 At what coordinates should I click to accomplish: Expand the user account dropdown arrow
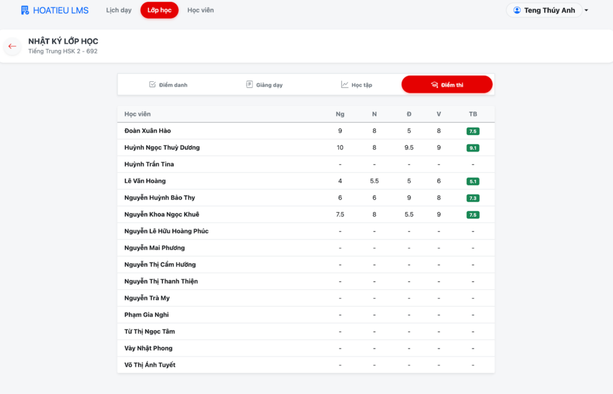[x=587, y=11]
